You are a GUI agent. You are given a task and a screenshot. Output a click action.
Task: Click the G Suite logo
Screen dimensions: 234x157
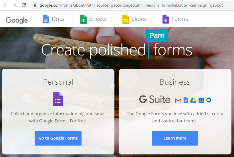pyautogui.click(x=155, y=100)
